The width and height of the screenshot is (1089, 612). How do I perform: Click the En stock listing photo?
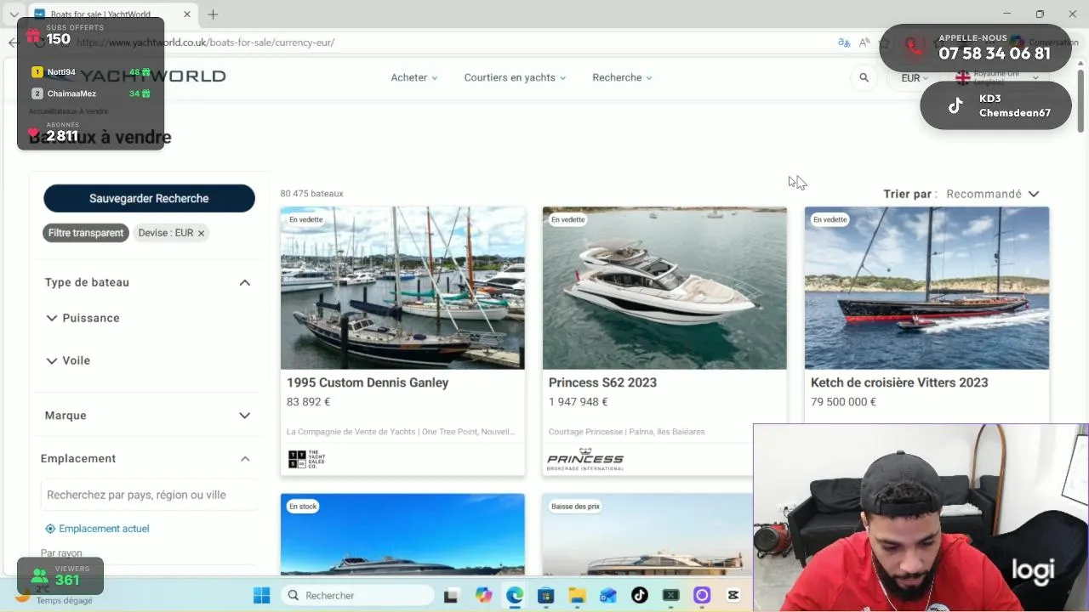coord(402,535)
